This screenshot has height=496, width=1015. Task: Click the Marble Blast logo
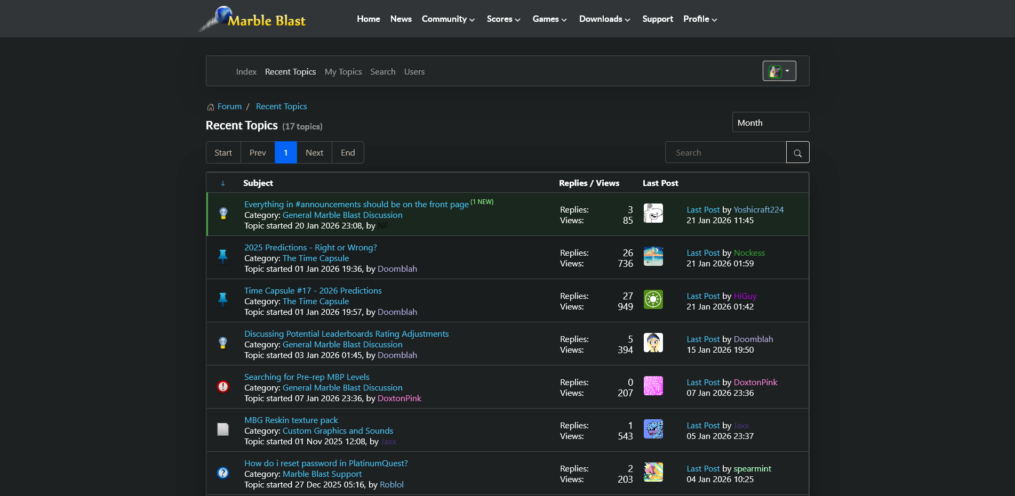point(253,19)
